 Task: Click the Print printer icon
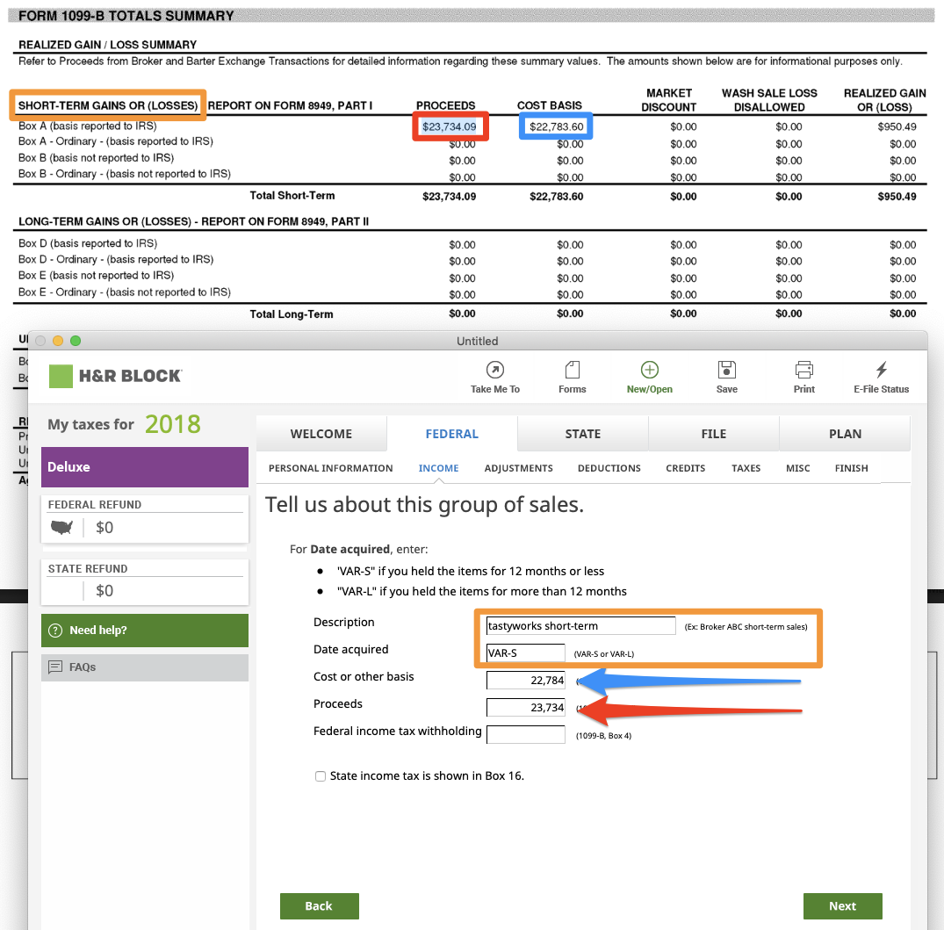[x=803, y=370]
